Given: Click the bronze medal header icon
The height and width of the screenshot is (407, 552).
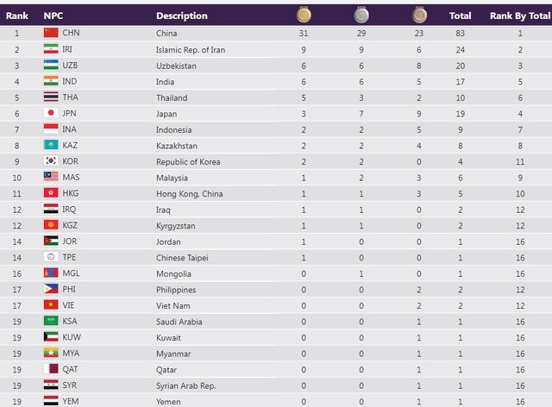Looking at the screenshot, I should pos(417,15).
